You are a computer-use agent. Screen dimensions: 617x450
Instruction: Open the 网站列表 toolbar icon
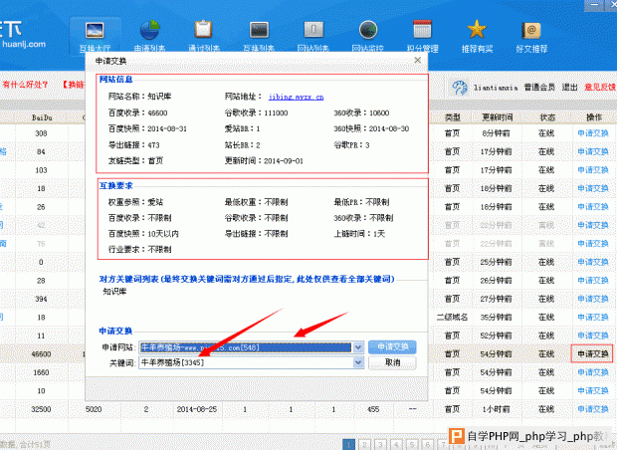coord(313,30)
